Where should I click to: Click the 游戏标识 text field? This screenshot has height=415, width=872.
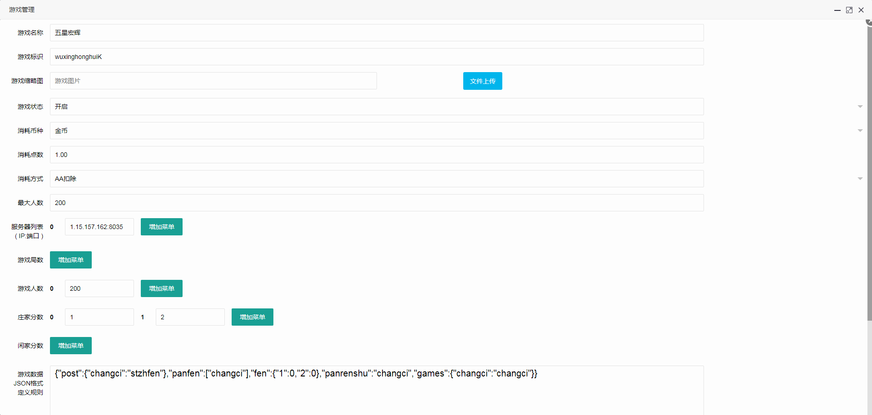click(377, 57)
